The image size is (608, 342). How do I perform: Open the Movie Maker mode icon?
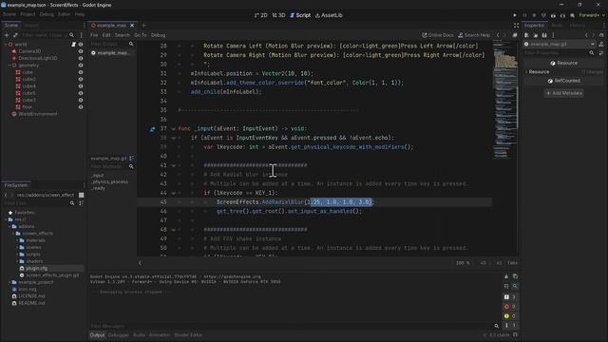(x=572, y=15)
